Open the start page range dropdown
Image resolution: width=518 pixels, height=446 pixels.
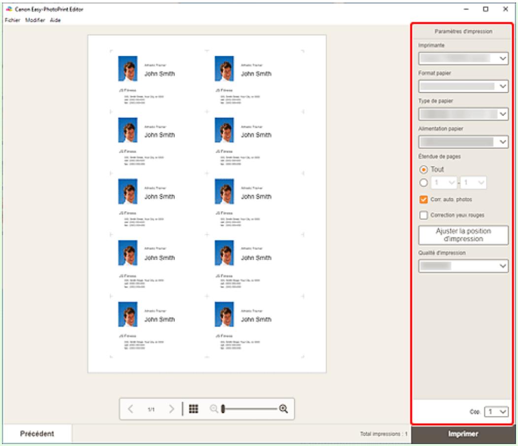pos(445,183)
